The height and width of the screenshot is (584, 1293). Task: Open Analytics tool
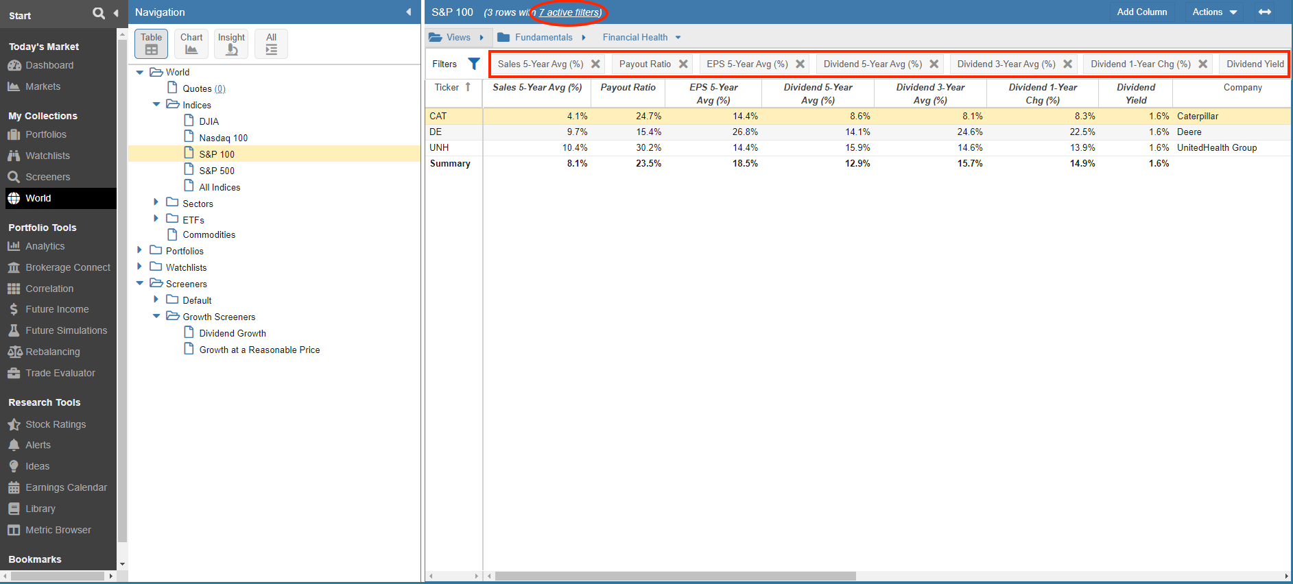(45, 246)
